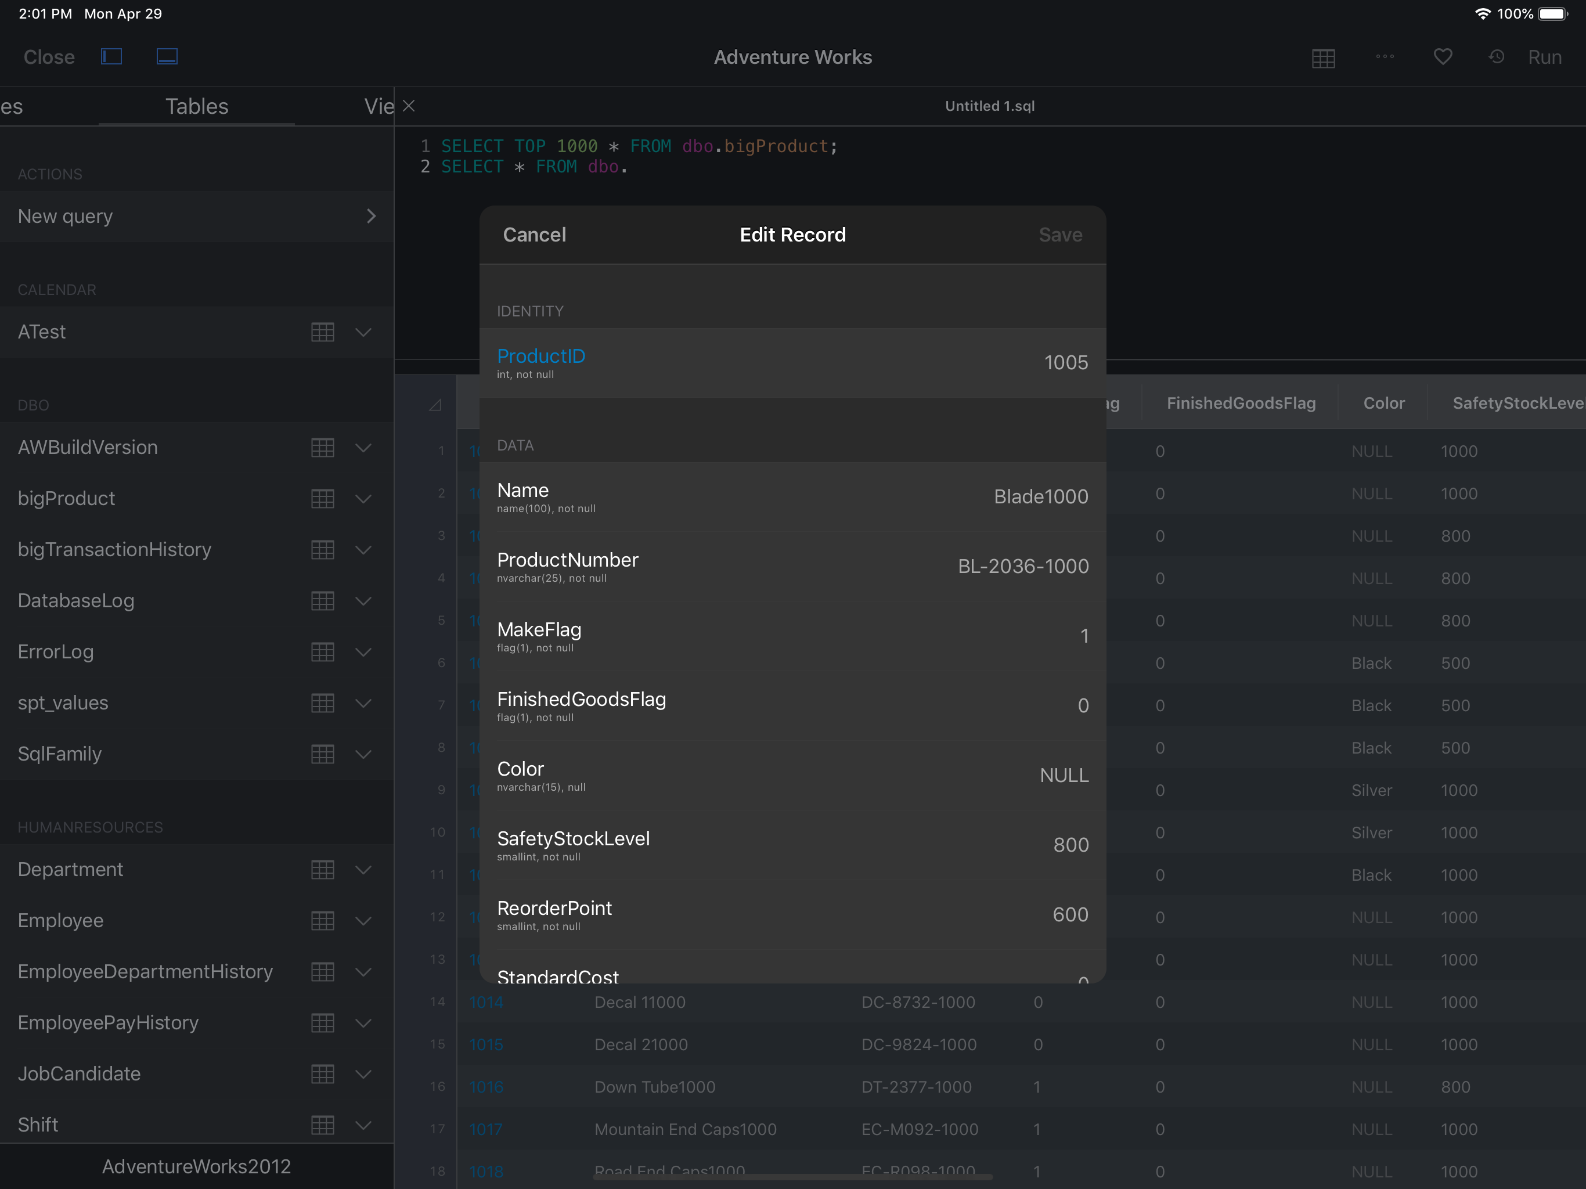
Task: Select the Untitled 1.sql tab
Action: point(989,106)
